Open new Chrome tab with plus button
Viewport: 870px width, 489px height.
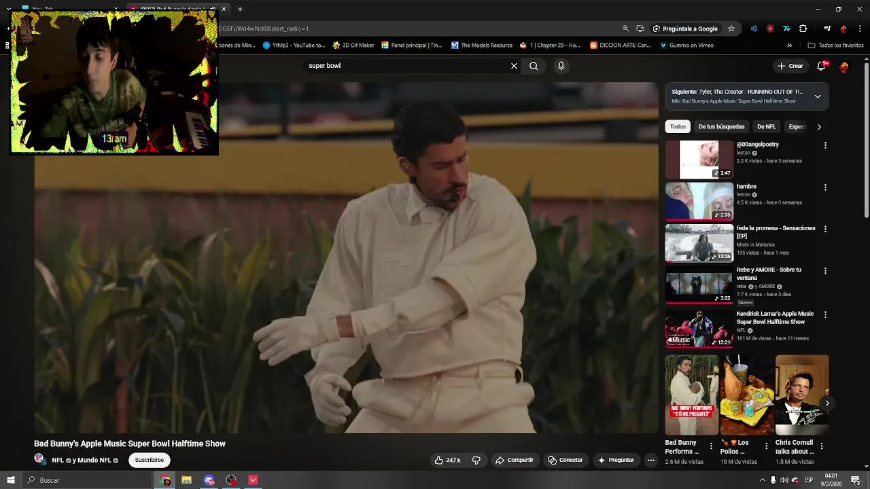tap(240, 9)
